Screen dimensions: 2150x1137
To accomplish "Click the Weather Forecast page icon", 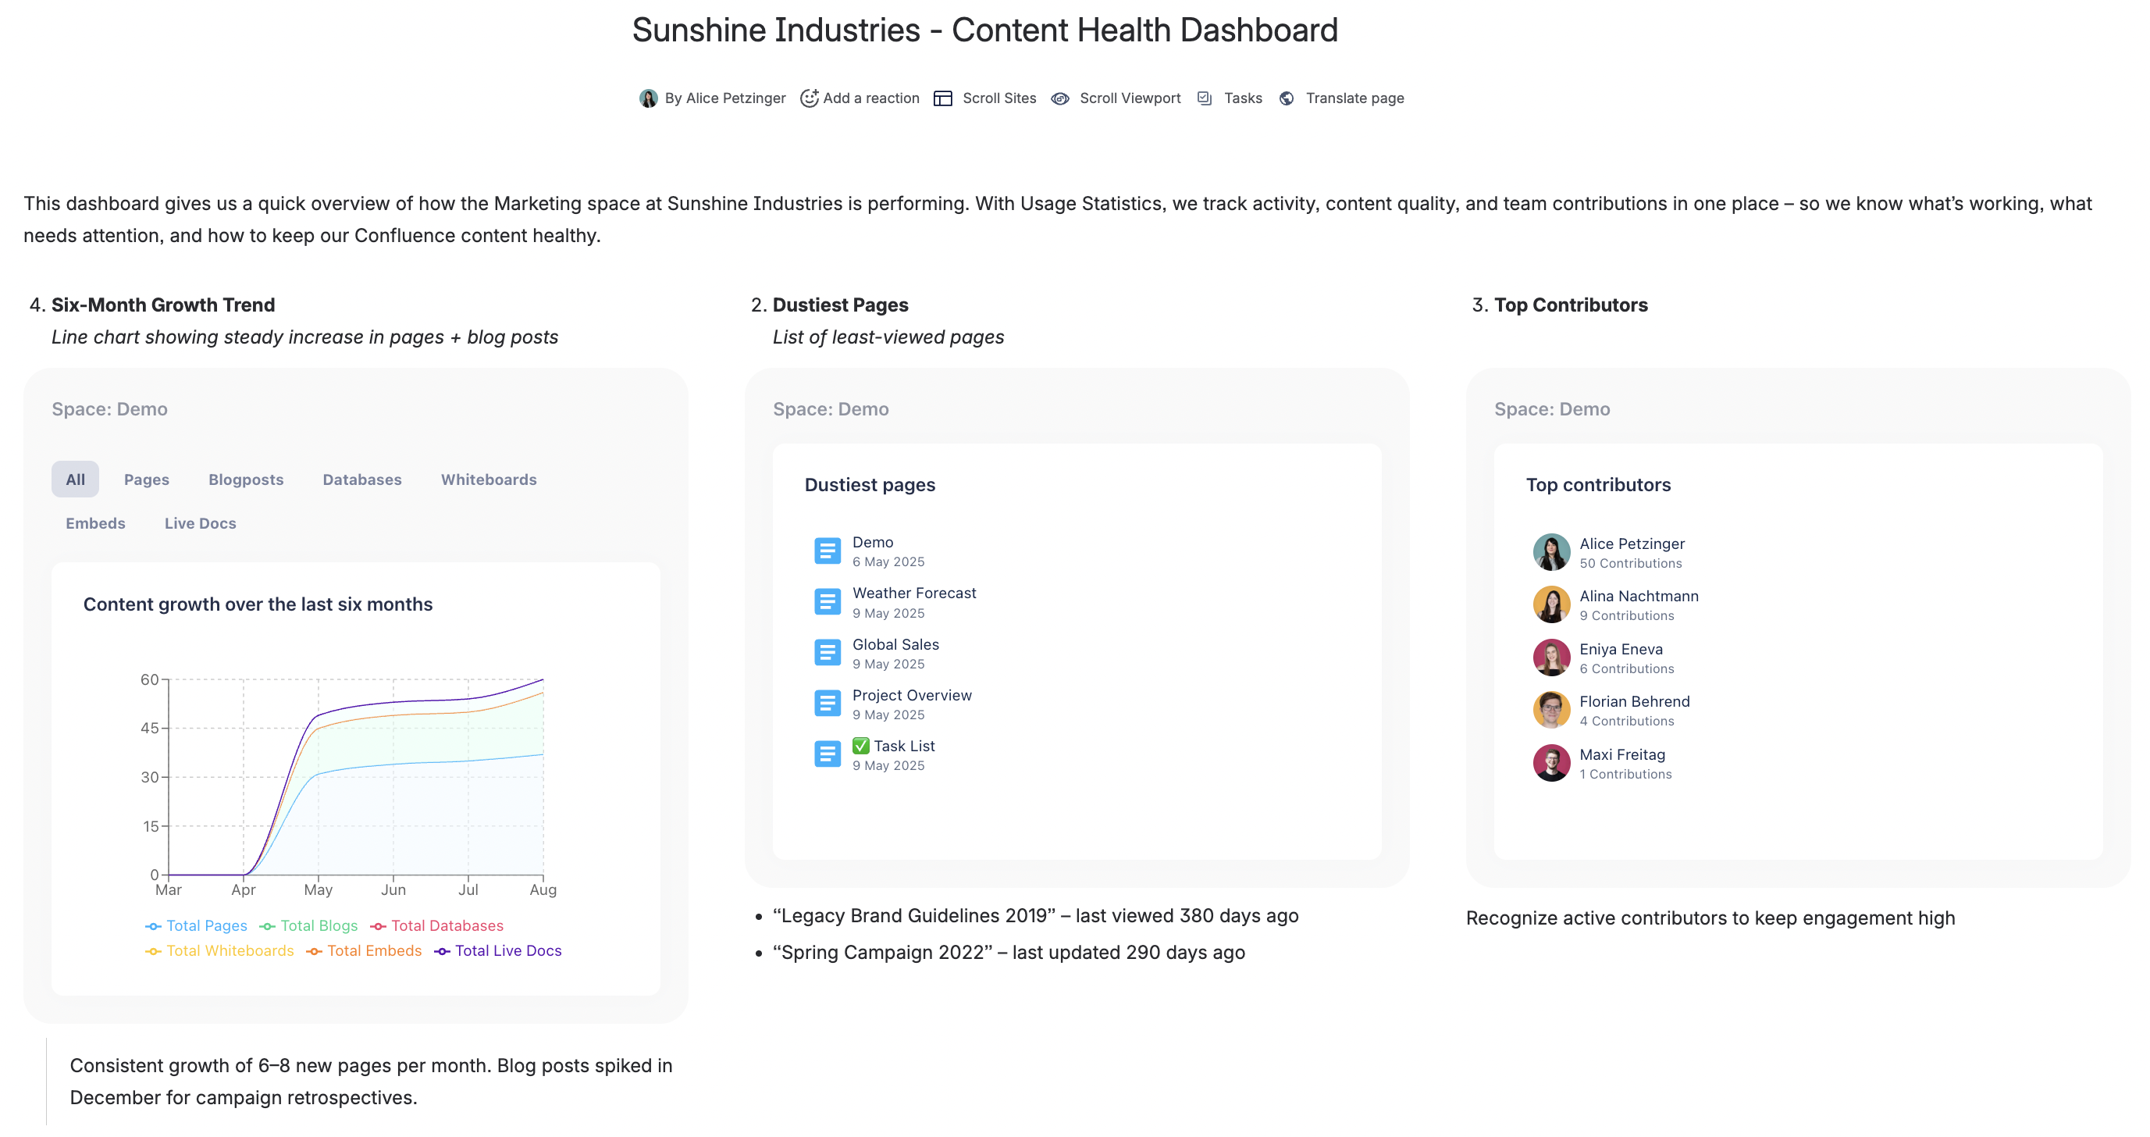I will [x=827, y=602].
